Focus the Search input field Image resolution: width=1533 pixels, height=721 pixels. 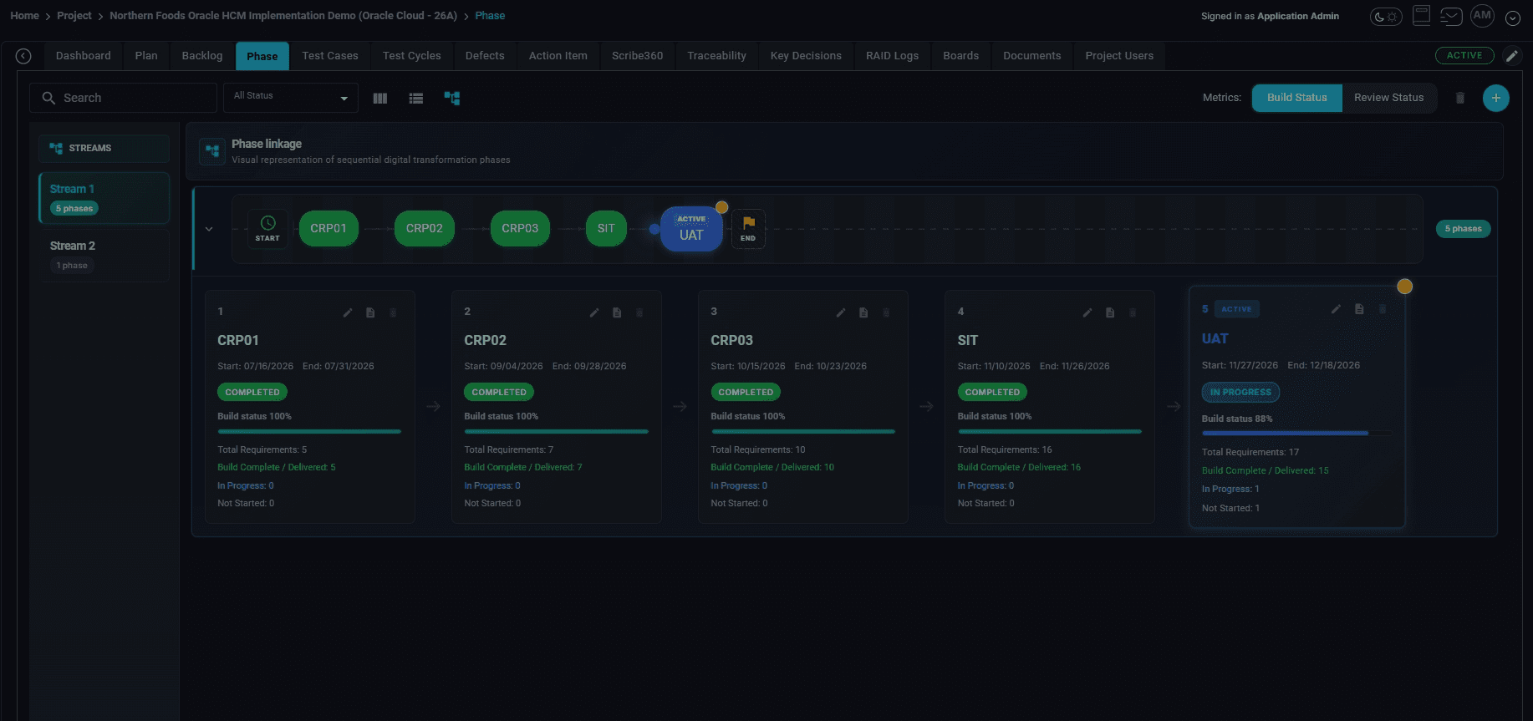tap(124, 98)
